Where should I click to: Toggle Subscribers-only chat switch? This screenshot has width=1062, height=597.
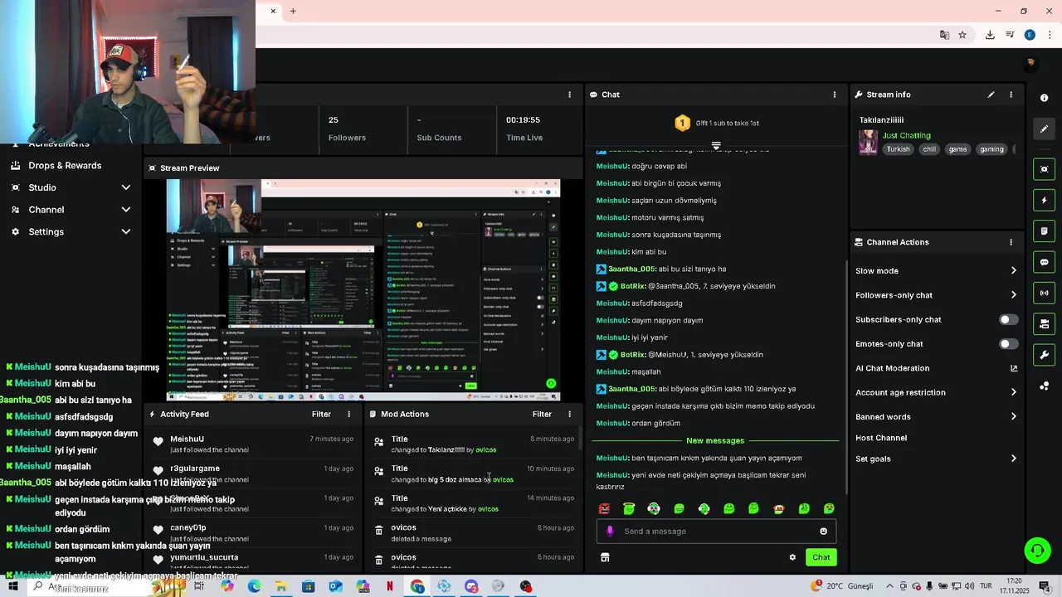pyautogui.click(x=1008, y=319)
